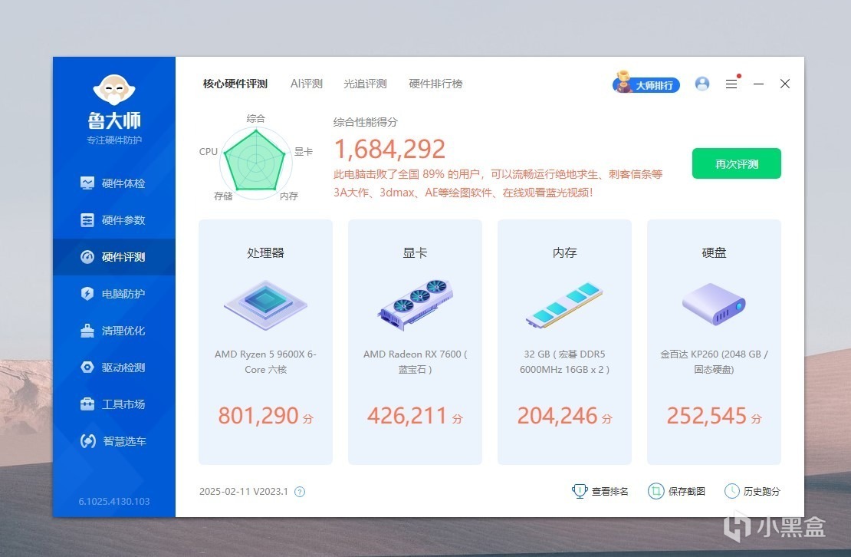Minimize the 鲁大师 window

pos(759,84)
